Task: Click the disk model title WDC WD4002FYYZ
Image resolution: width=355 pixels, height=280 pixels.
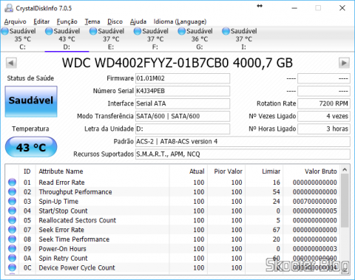Action: click(177, 63)
